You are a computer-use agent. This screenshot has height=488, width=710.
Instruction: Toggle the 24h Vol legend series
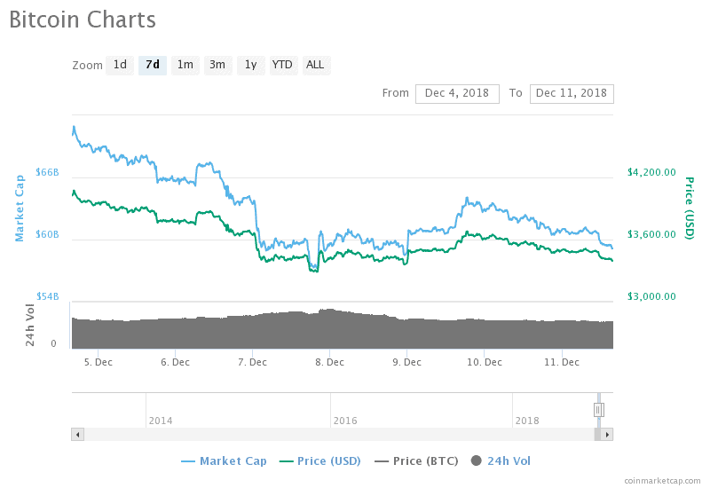(x=501, y=461)
